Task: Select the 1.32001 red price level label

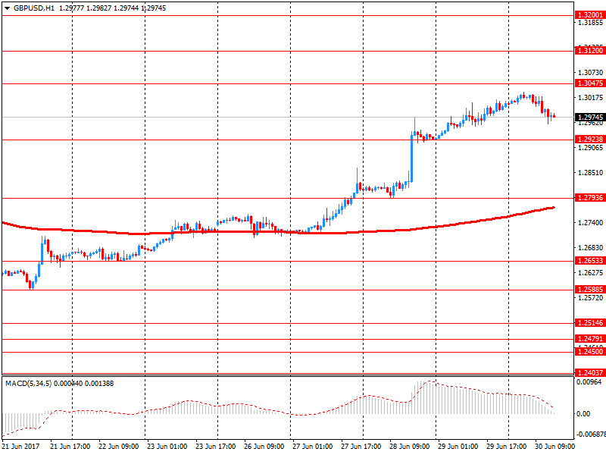Action: click(590, 15)
